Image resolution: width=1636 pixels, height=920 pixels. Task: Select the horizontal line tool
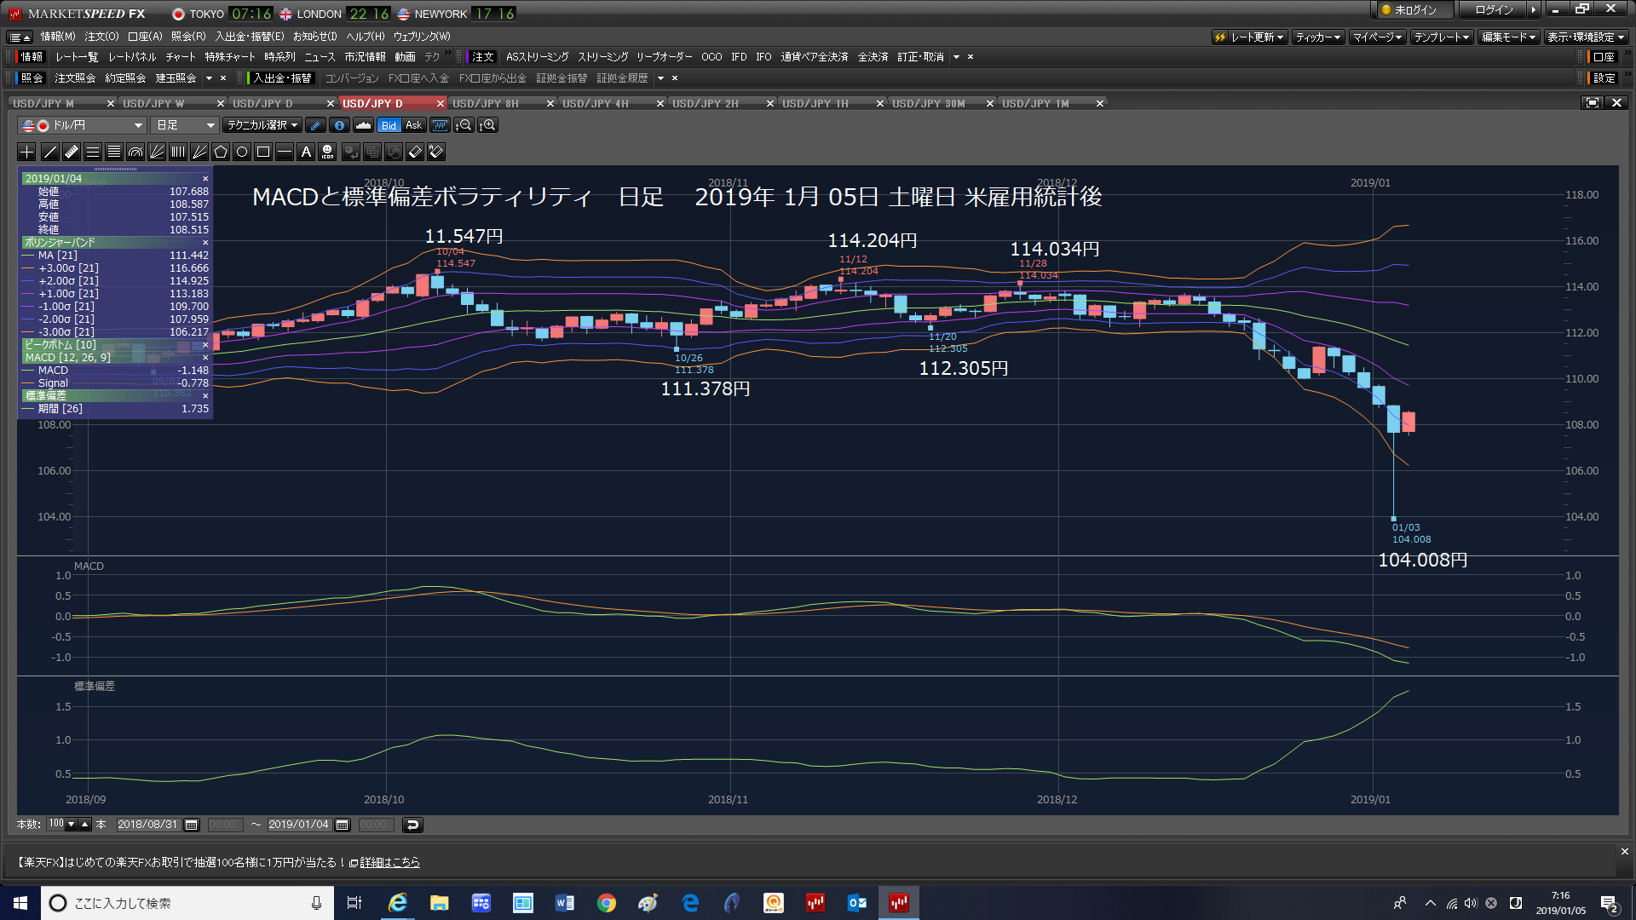[x=285, y=152]
